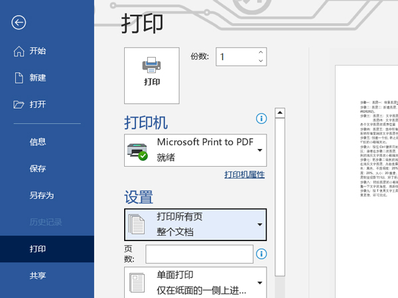Select 打开 (Open) in the sidebar
398x298 pixels.
pyautogui.click(x=38, y=104)
